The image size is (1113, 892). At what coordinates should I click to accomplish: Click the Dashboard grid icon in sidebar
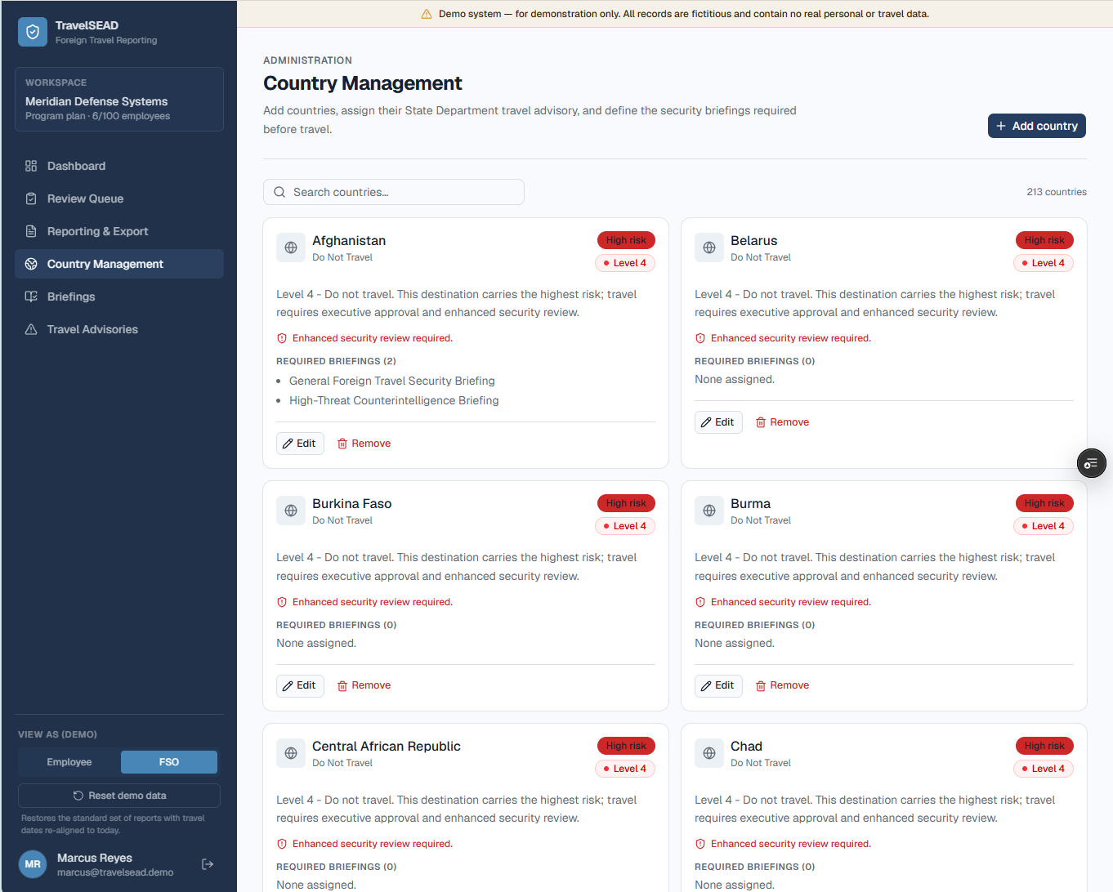click(x=31, y=166)
